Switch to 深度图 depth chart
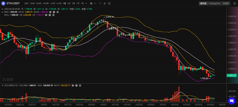This screenshot has width=238, height=107. (x=226, y=3)
